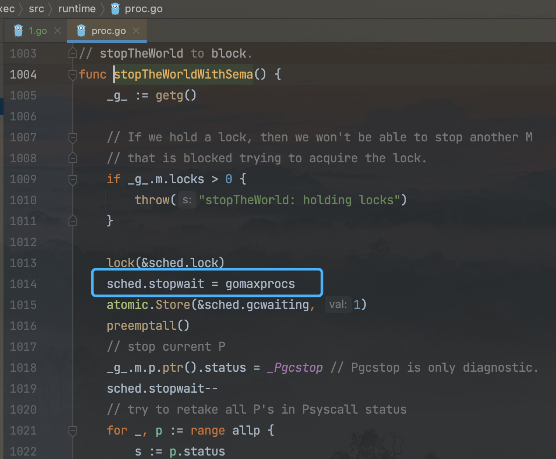This screenshot has height=459, width=556.
Task: Fold comment block starting at line 1007
Action: point(73,137)
